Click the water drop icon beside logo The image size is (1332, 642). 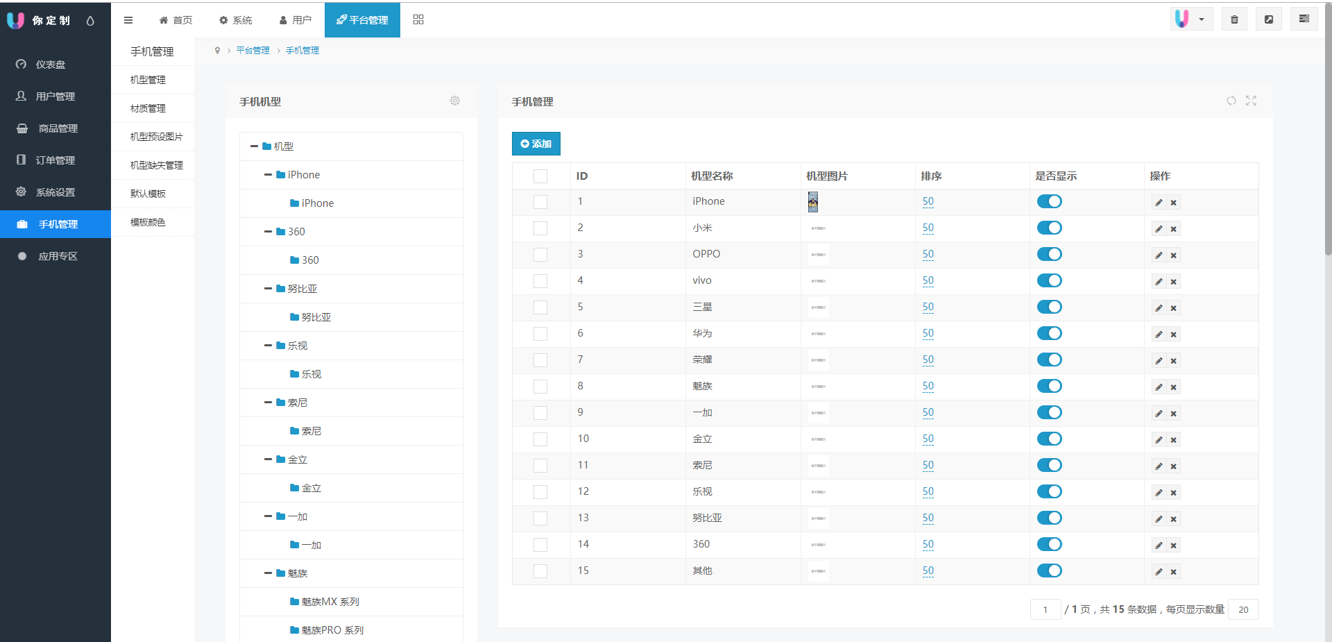[90, 21]
